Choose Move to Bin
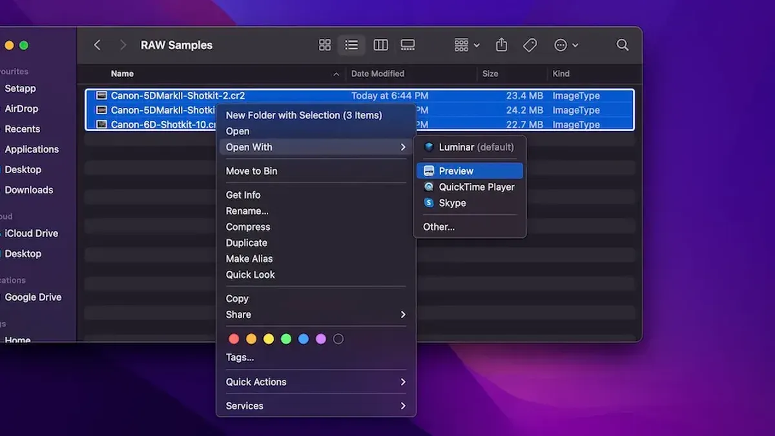 [x=251, y=171]
